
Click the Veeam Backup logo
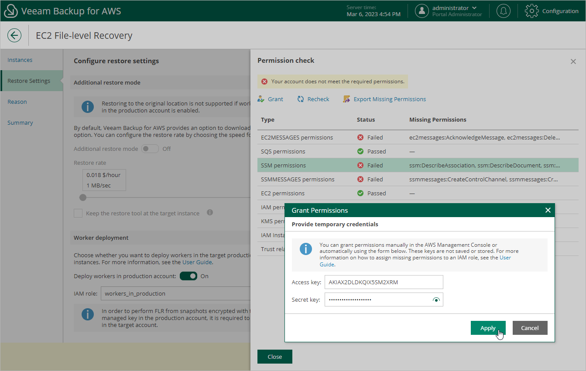click(10, 10)
